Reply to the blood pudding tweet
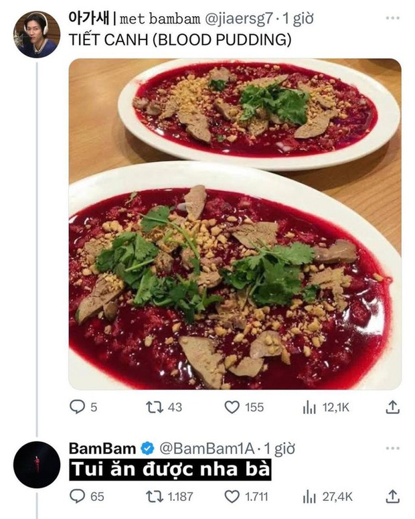This screenshot has width=415, height=519. [78, 406]
